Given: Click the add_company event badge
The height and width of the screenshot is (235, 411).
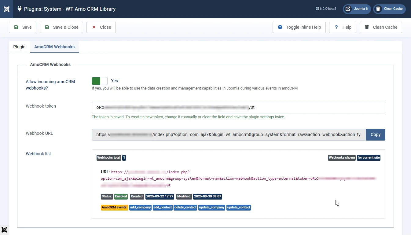Looking at the screenshot, I should pyautogui.click(x=140, y=207).
